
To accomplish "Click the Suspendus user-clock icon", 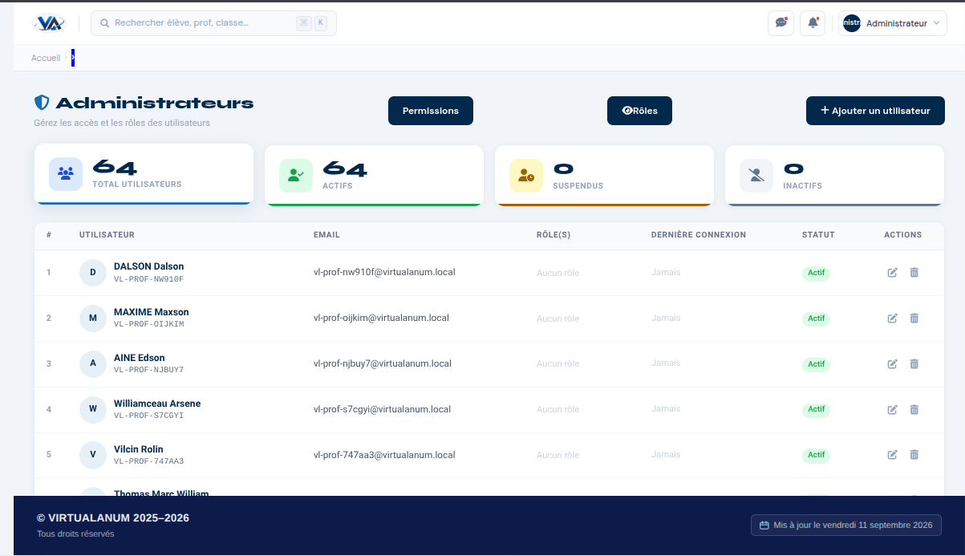I will pyautogui.click(x=526, y=175).
